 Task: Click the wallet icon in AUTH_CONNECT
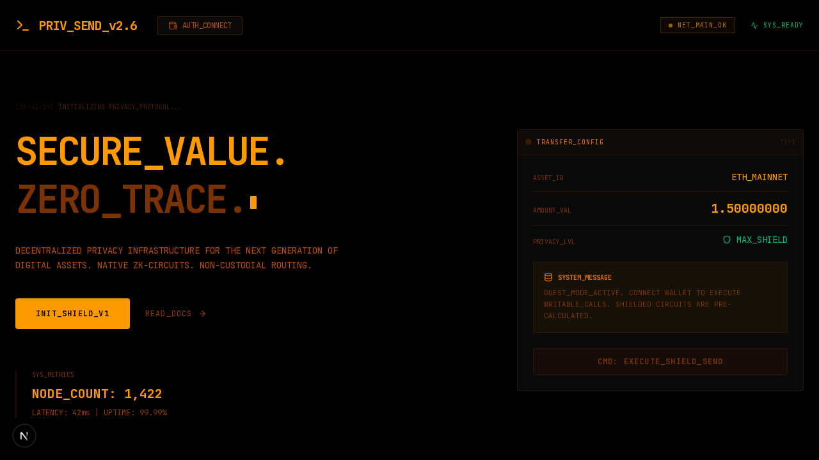[173, 26]
